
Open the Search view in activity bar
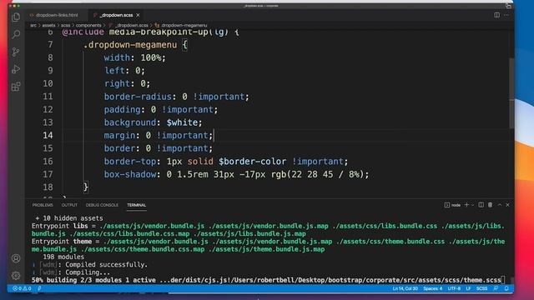16,34
